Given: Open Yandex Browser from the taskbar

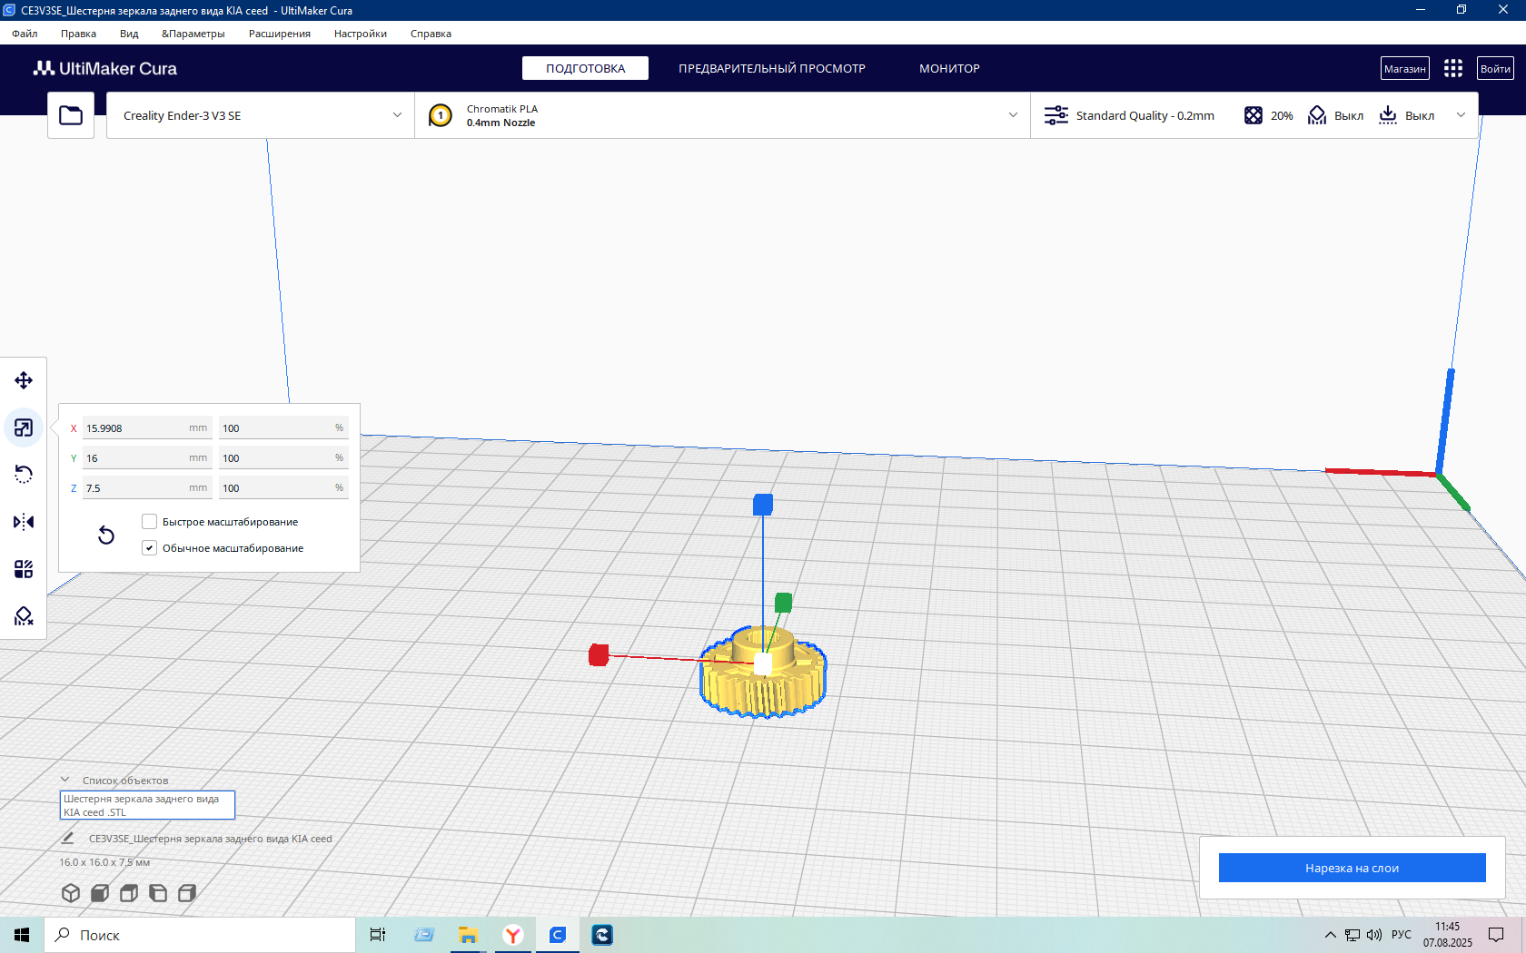Looking at the screenshot, I should pos(513,935).
